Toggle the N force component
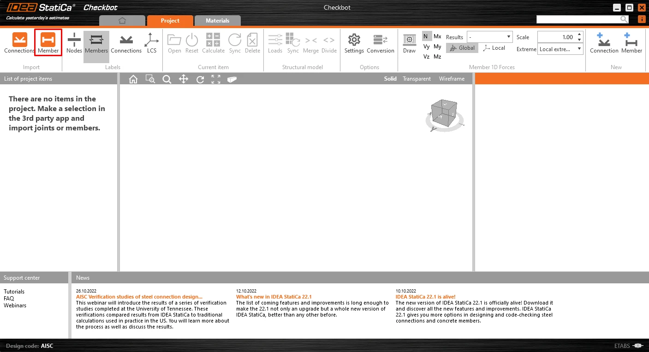The image size is (649, 352). click(425, 36)
